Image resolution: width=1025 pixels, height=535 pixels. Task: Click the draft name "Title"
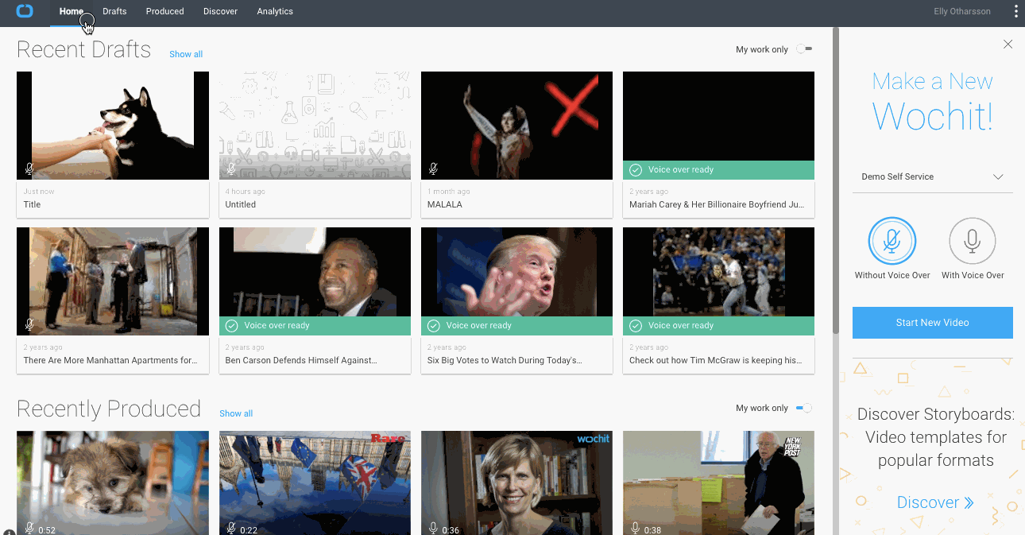click(x=32, y=204)
